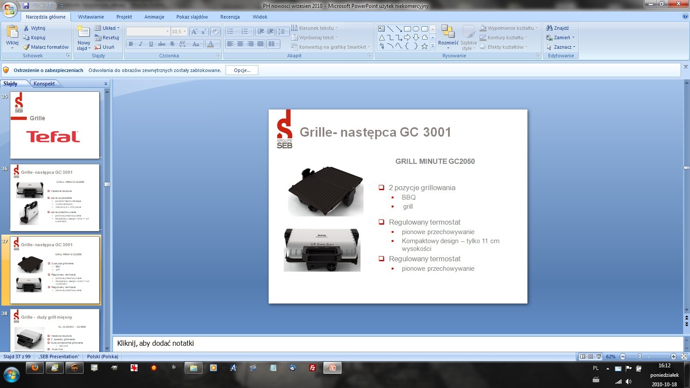Open the Office button menu
This screenshot has width=690, height=388.
9,9
